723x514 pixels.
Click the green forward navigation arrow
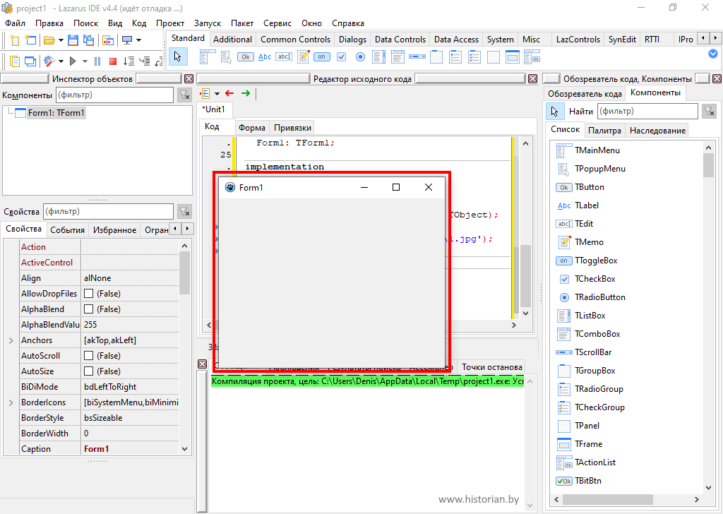(246, 93)
